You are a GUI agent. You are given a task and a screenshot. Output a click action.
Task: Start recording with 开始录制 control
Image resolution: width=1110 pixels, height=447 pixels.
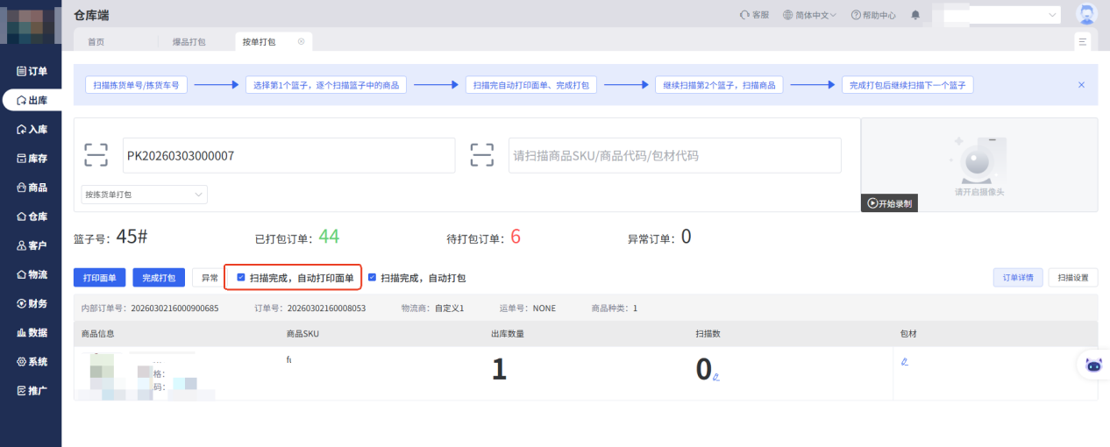click(x=889, y=203)
